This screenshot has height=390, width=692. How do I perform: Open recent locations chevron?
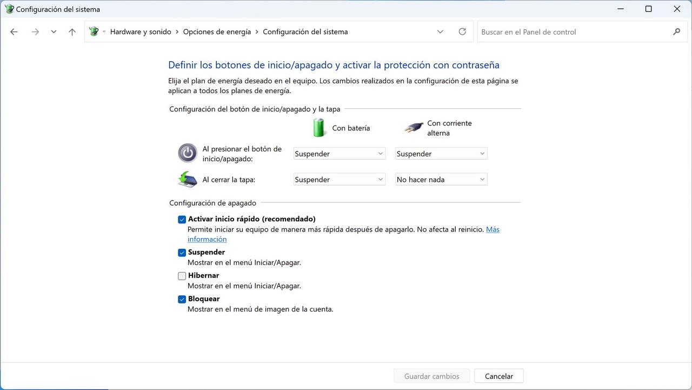pos(54,32)
